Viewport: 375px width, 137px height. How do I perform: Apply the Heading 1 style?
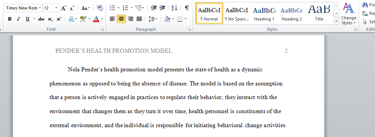(x=264, y=13)
